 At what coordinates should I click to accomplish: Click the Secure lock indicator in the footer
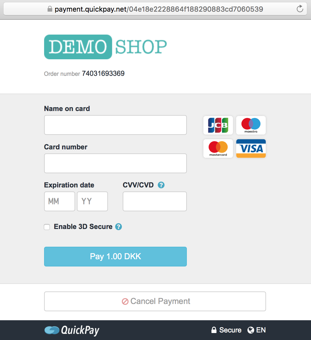[226, 330]
